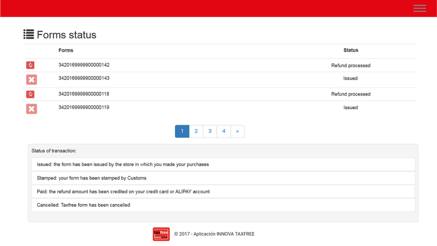Click the next page » button
Image resolution: width=437 pixels, height=246 pixels.
[x=237, y=131]
